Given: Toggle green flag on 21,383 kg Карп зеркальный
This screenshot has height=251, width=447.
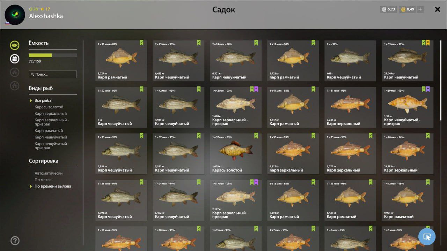Looking at the screenshot, I should 428,136.
